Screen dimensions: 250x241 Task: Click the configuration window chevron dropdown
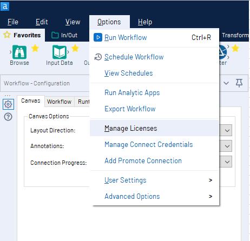click(226, 83)
